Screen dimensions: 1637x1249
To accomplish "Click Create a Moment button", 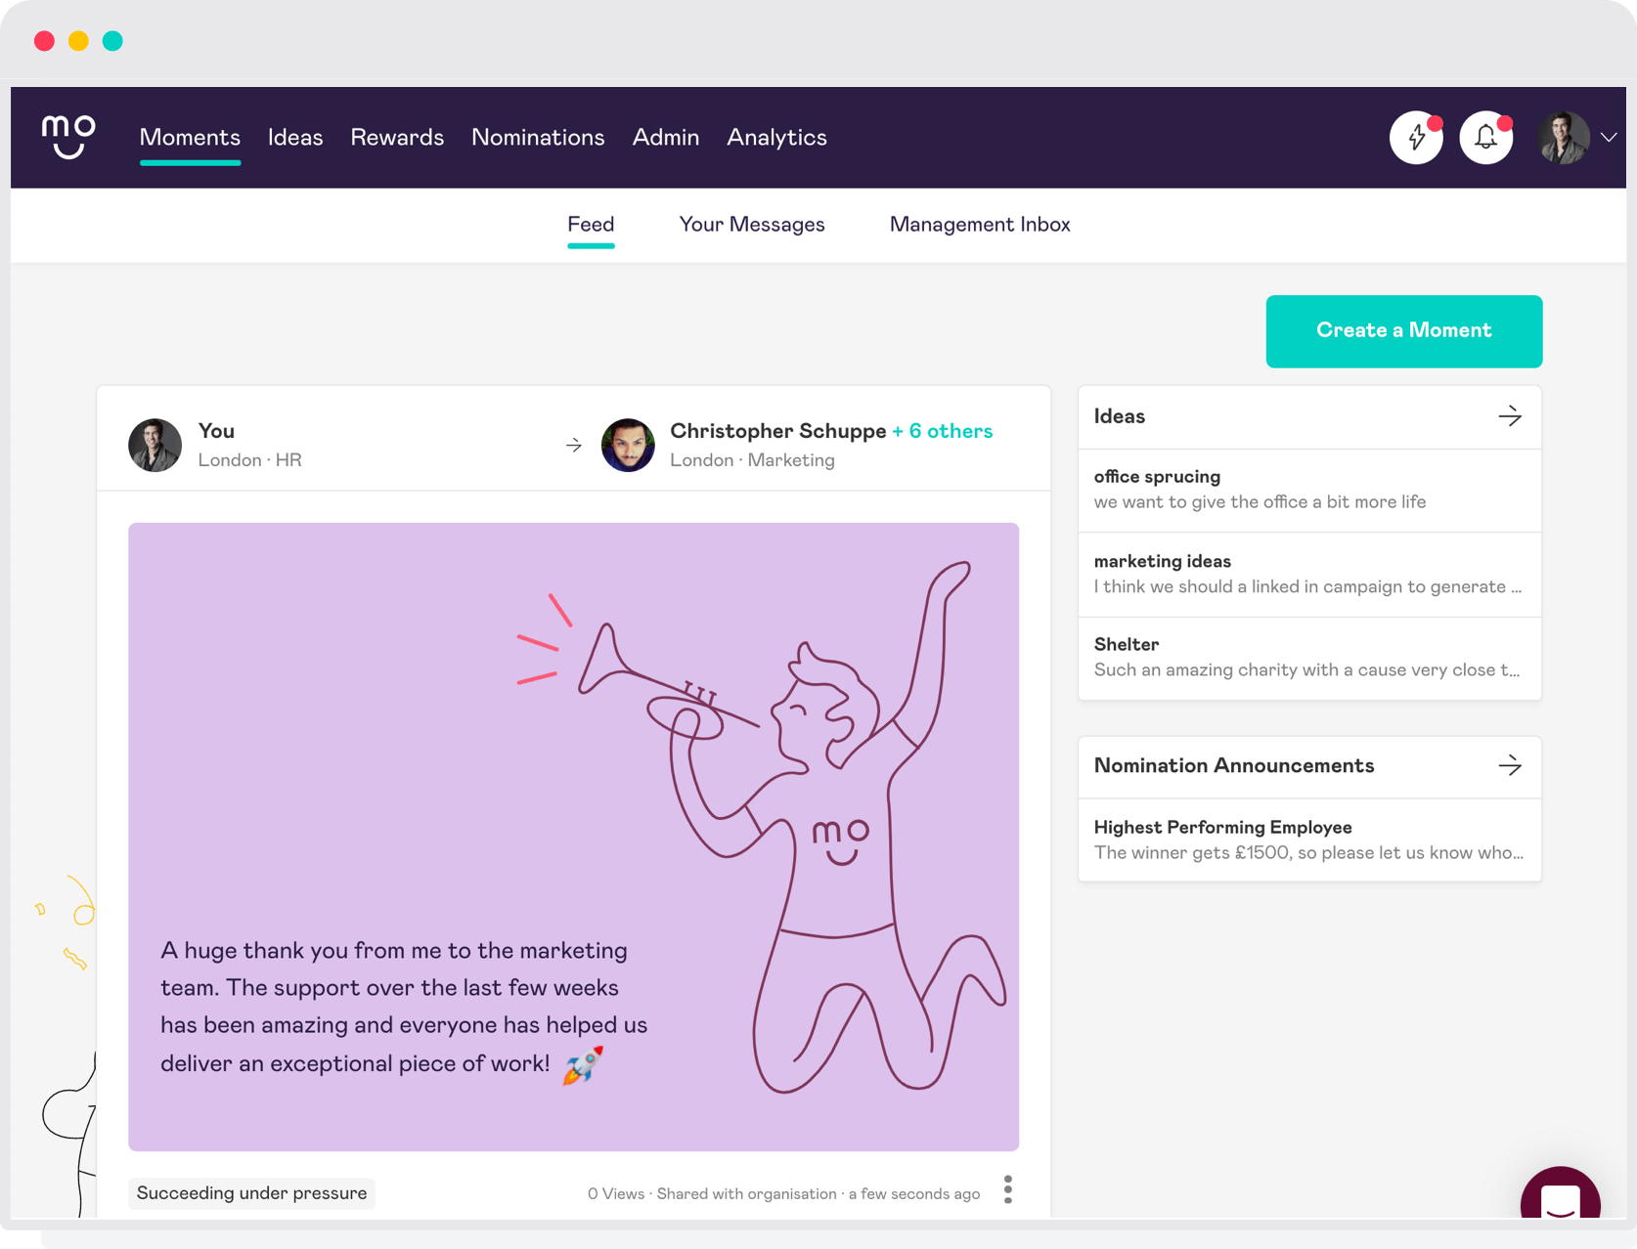I will pyautogui.click(x=1404, y=331).
